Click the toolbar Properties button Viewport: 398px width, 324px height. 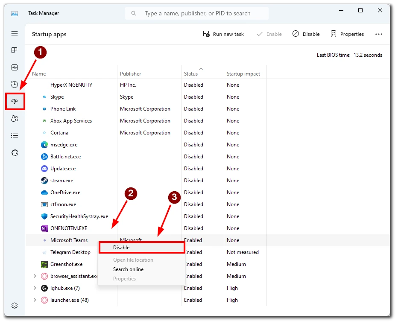pos(347,34)
